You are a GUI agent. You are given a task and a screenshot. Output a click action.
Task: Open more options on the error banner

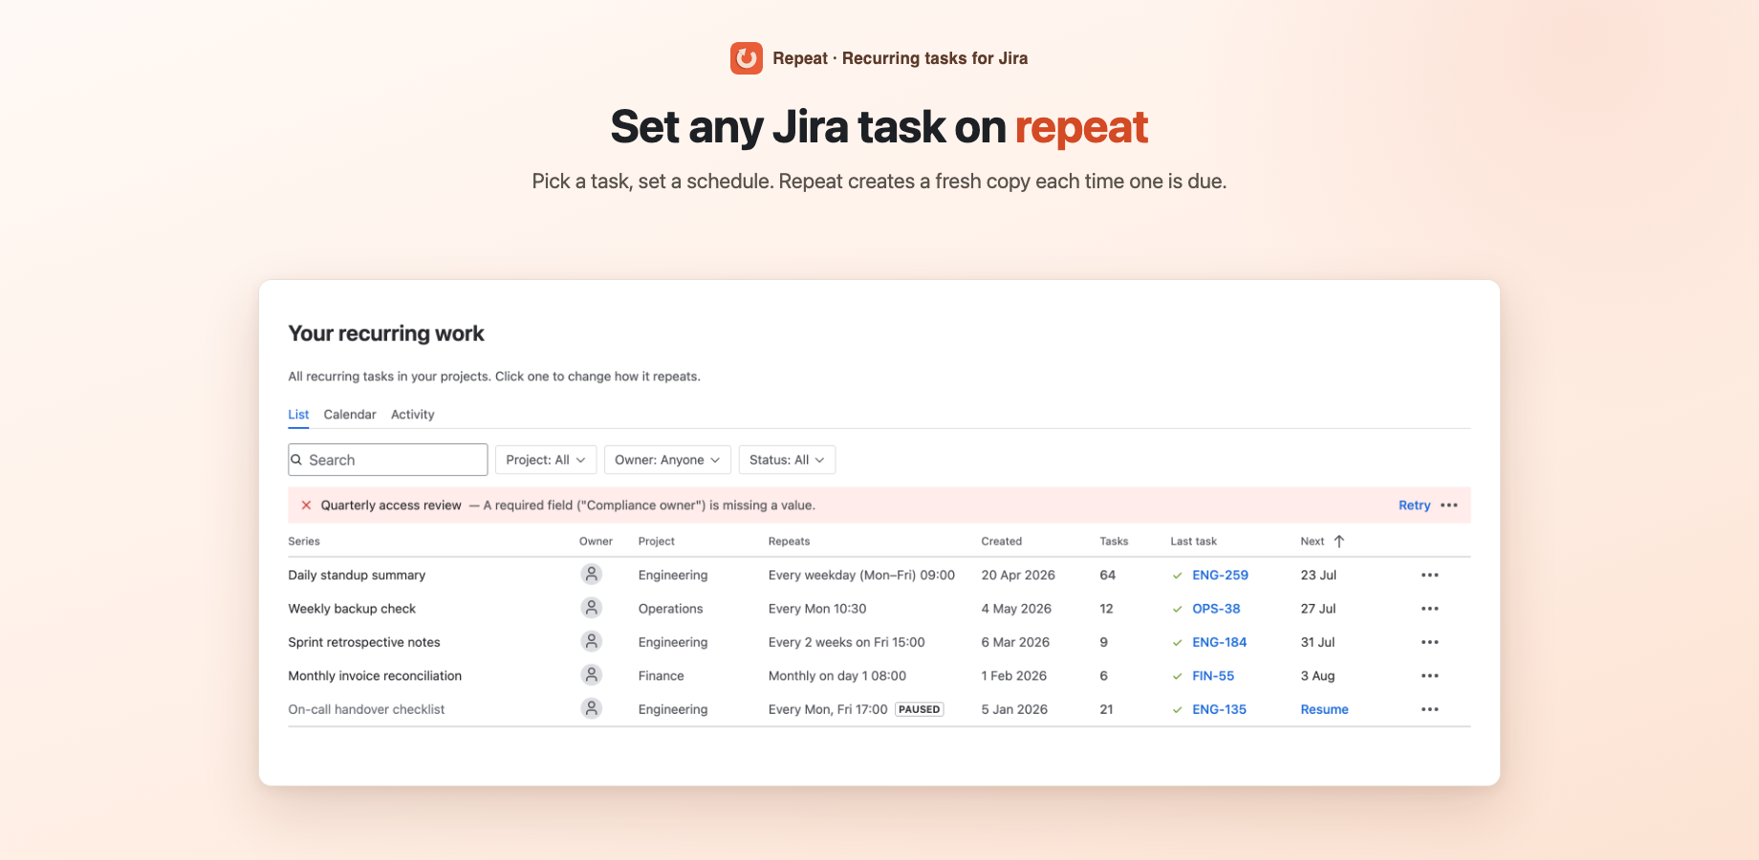(x=1449, y=505)
